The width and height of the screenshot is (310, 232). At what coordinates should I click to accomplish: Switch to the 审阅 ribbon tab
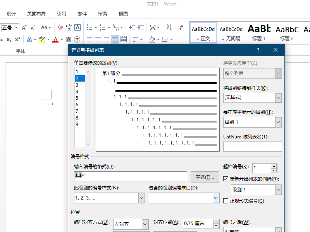click(x=103, y=14)
